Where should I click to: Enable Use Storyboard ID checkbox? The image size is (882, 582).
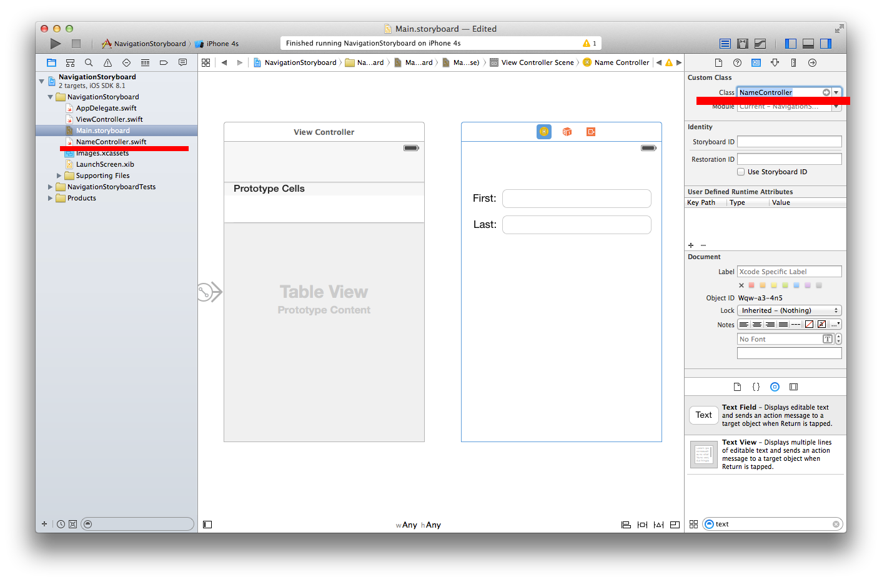[741, 172]
